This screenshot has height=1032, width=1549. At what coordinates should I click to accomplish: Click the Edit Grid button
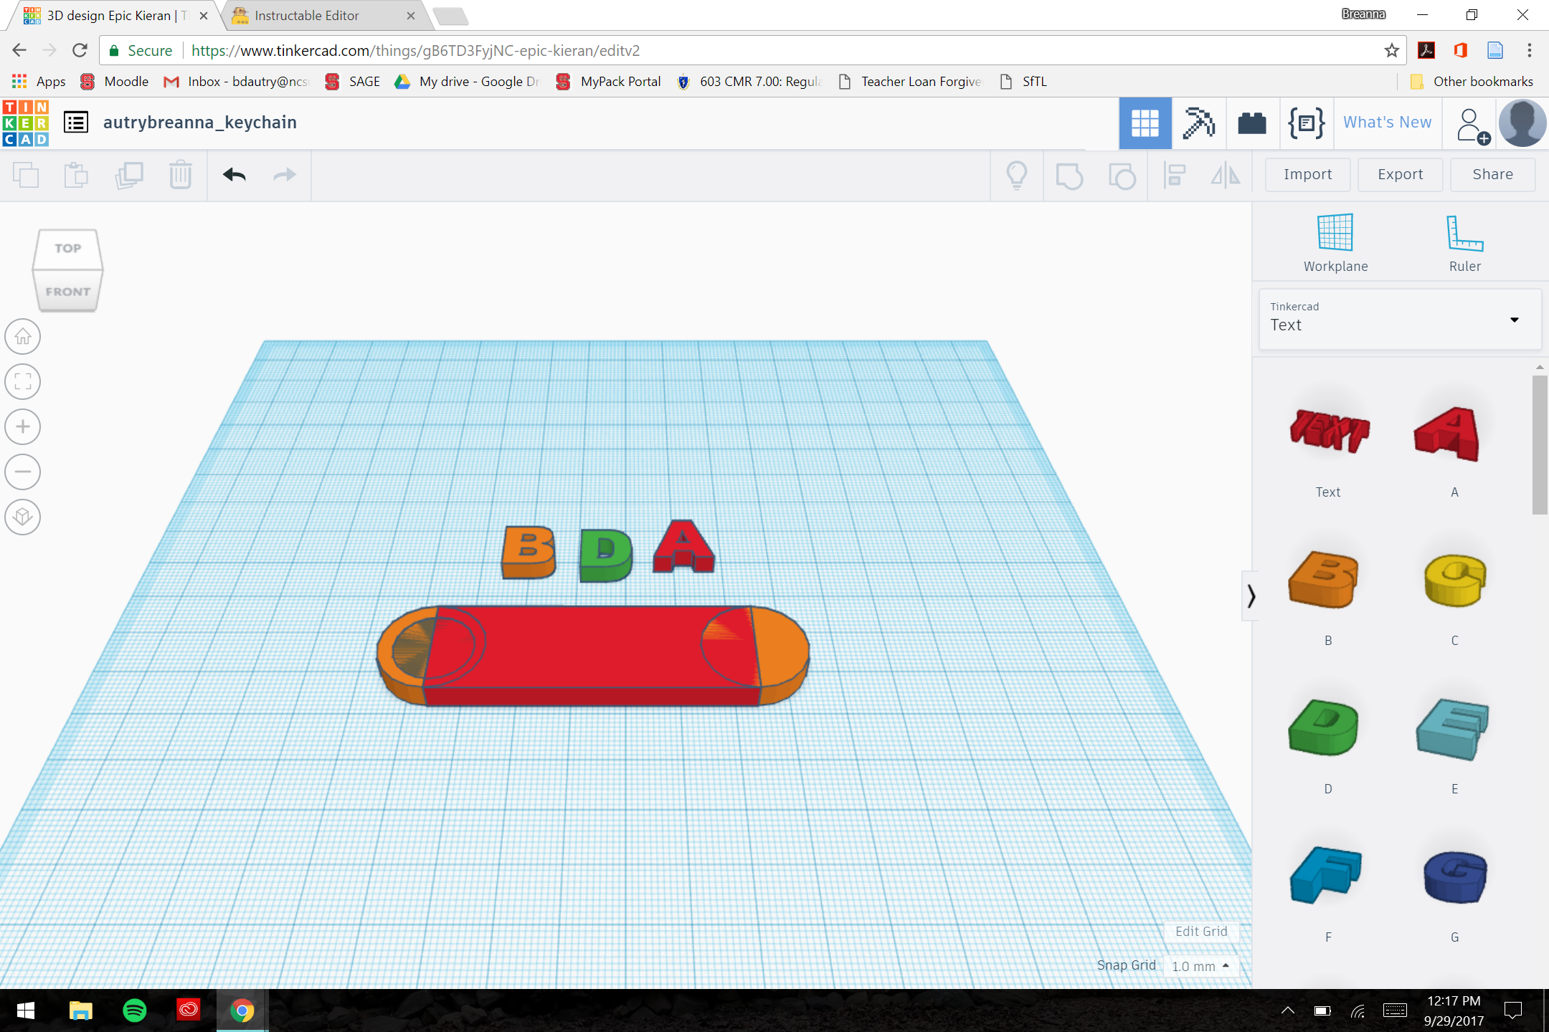(1201, 931)
